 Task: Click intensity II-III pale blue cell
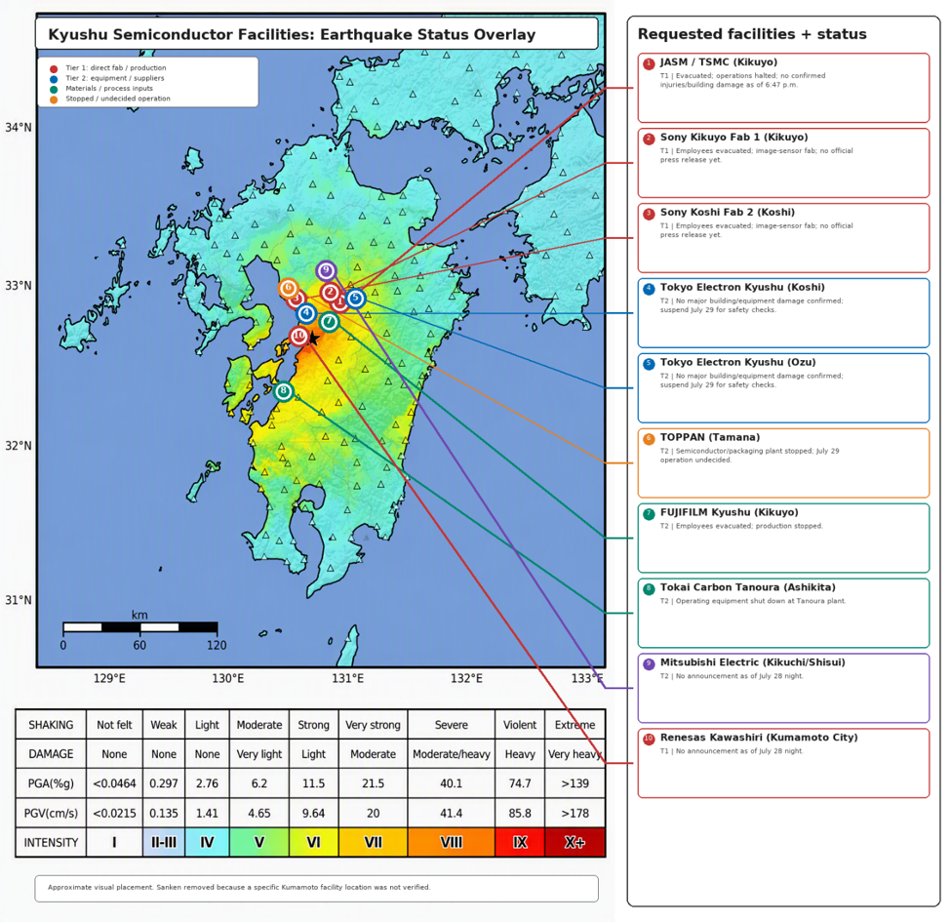164,842
